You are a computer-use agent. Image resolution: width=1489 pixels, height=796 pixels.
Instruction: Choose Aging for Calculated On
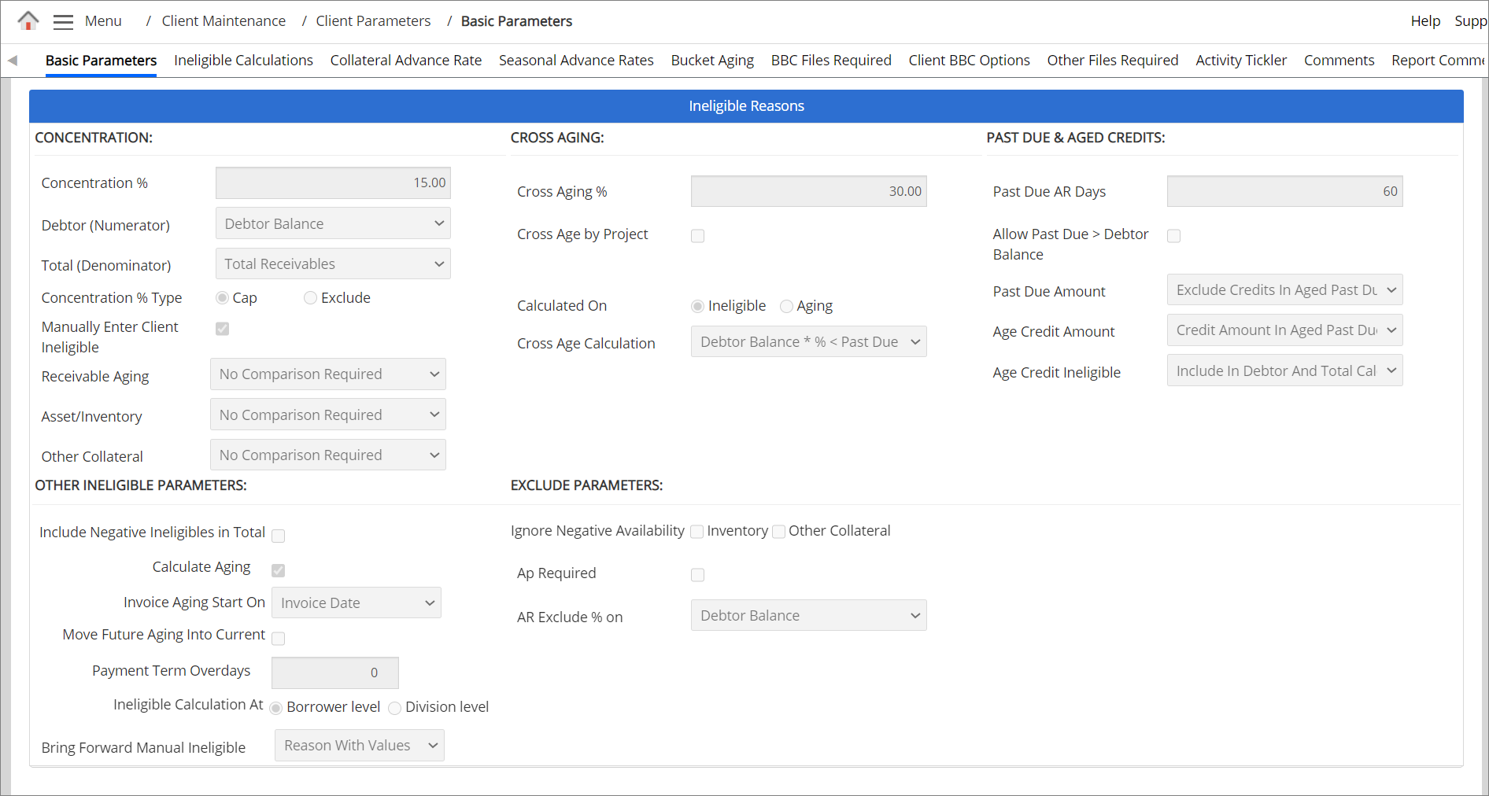pos(786,307)
